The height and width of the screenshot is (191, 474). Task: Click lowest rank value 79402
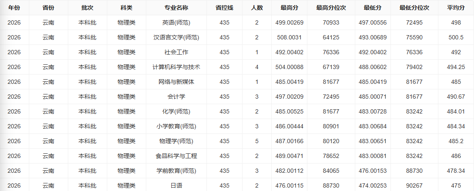(x=414, y=67)
